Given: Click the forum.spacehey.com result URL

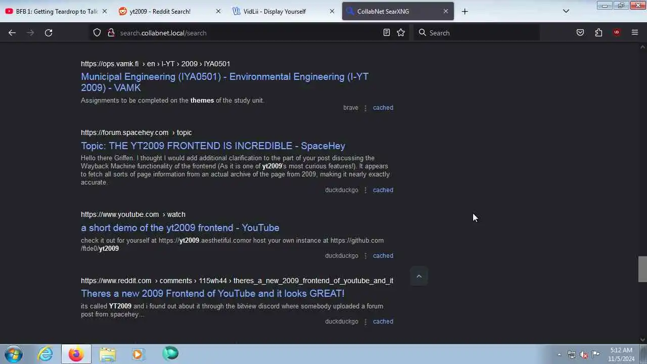Looking at the screenshot, I should [x=136, y=132].
